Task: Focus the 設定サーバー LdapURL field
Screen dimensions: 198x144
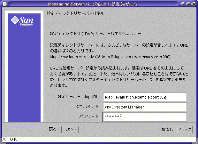Action: point(145,97)
